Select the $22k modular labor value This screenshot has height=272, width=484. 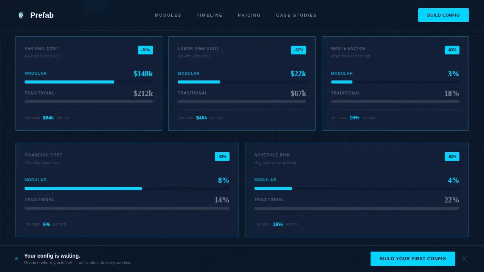pos(298,74)
